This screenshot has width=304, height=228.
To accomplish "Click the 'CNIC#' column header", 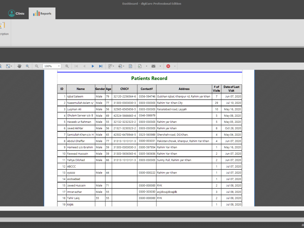I will [x=124, y=89].
